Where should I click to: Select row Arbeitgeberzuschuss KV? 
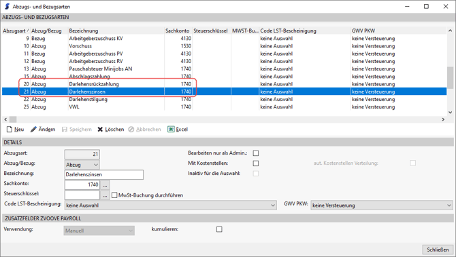tap(224, 38)
